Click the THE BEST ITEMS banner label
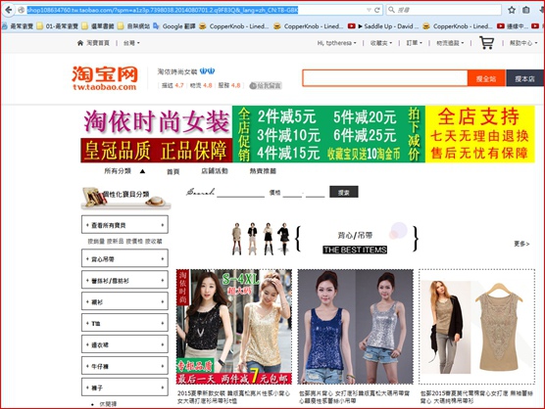This screenshot has width=545, height=409. click(355, 250)
